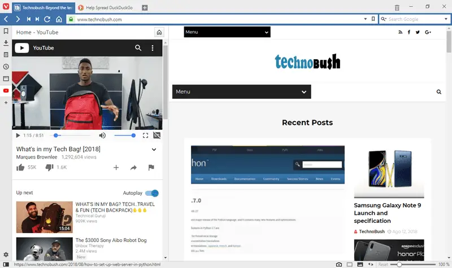Share the Tech Bag video
The height and width of the screenshot is (268, 452).
tap(133, 167)
